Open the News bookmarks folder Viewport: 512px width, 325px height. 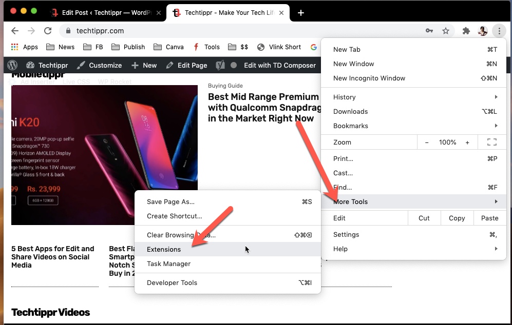pyautogui.click(x=61, y=47)
